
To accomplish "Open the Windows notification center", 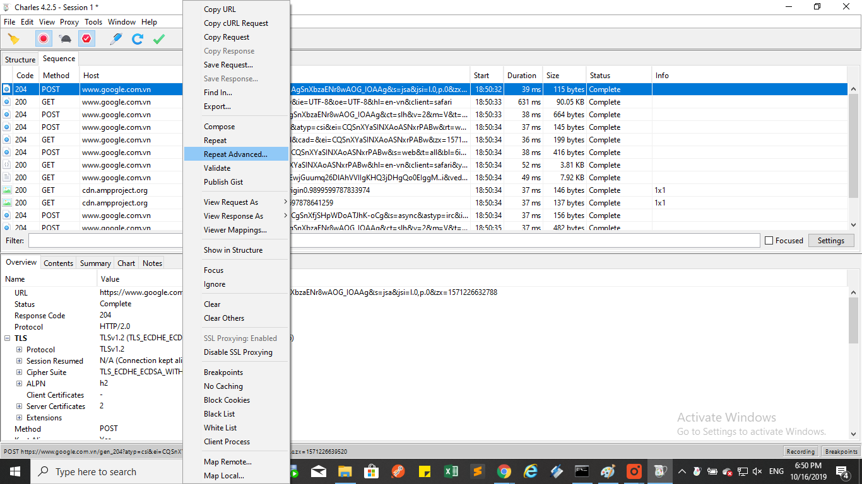I will [x=842, y=471].
